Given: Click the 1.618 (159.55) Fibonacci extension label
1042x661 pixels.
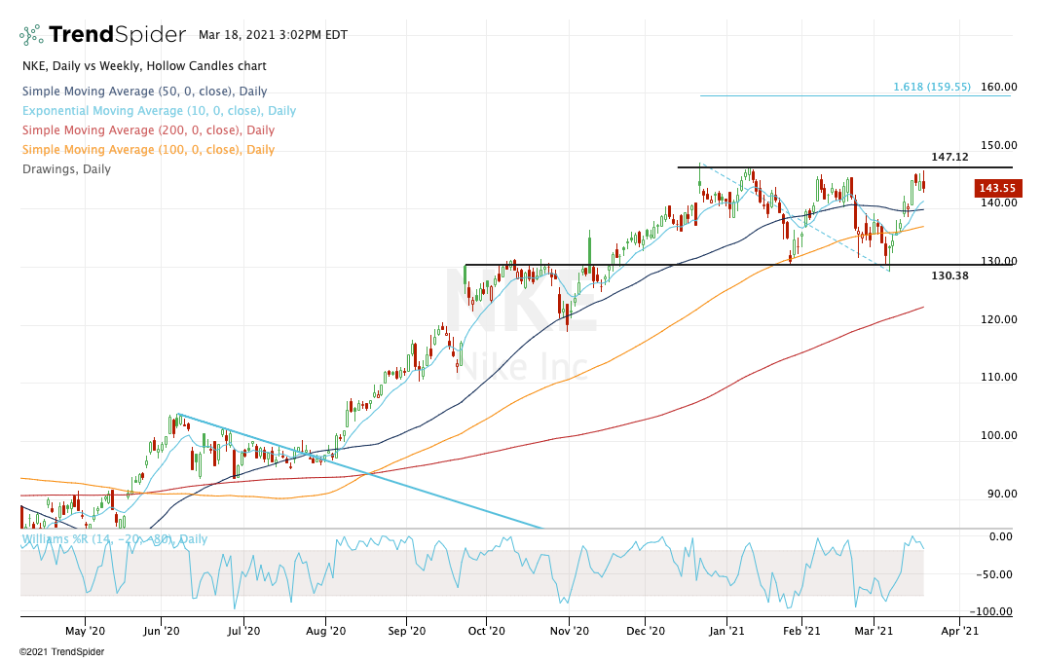Looking at the screenshot, I should [931, 87].
